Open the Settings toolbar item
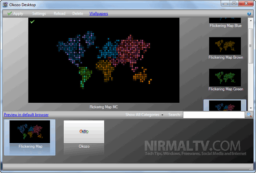The width and height of the screenshot is (256, 173). [x=39, y=13]
